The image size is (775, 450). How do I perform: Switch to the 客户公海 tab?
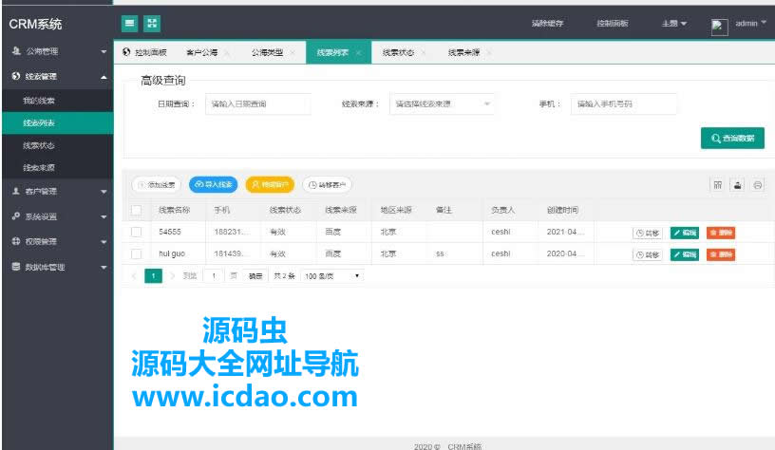[201, 52]
